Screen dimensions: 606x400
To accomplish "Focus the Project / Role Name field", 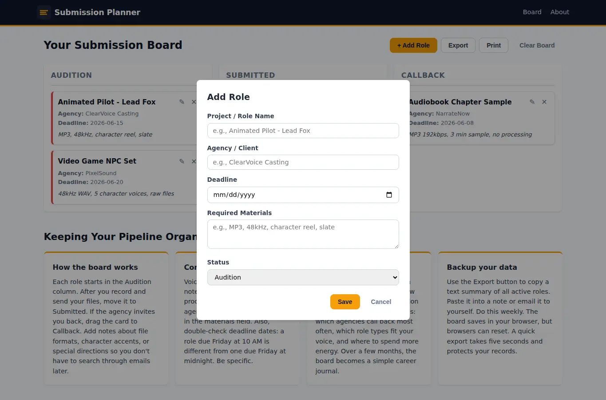I will (x=303, y=131).
